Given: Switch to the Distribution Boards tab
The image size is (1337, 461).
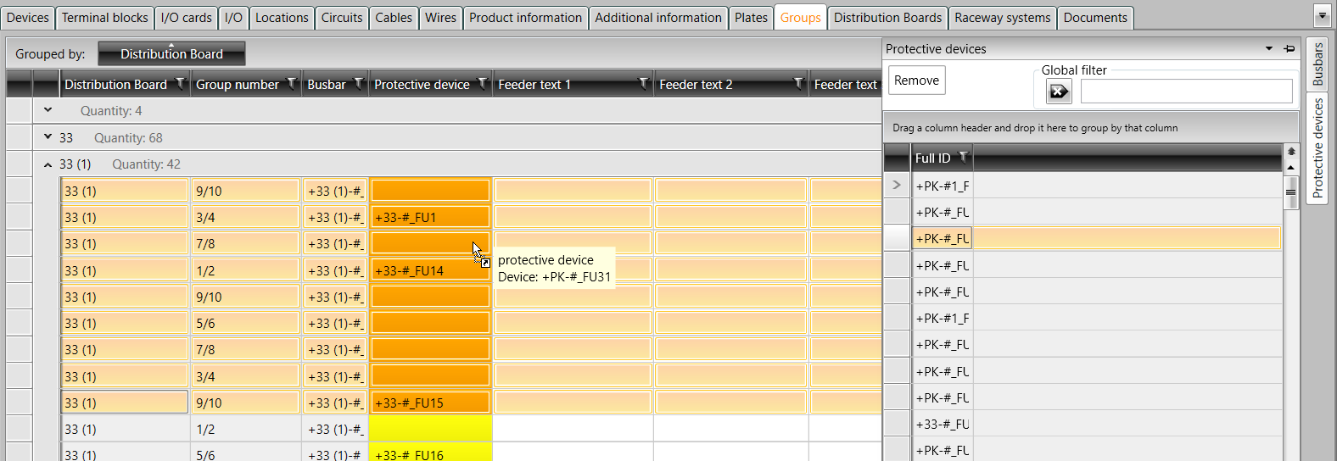Looking at the screenshot, I should click(x=887, y=18).
